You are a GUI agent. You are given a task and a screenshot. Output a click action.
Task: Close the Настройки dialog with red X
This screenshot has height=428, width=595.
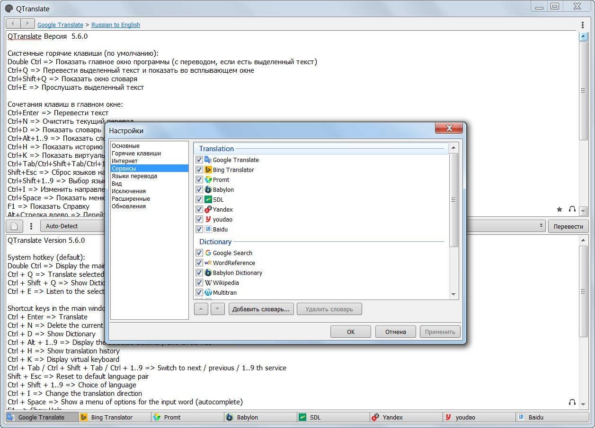coord(449,128)
